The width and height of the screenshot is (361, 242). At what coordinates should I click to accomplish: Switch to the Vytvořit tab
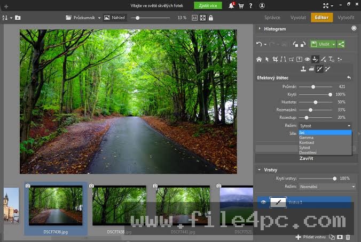[x=346, y=18]
